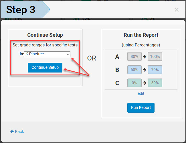Select grade A minimum 80% field
Image resolution: width=186 pixels, height=143 pixels.
[x=134, y=56]
